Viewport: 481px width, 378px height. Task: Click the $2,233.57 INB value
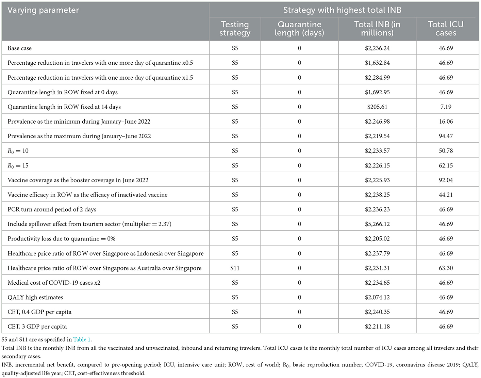(377, 151)
